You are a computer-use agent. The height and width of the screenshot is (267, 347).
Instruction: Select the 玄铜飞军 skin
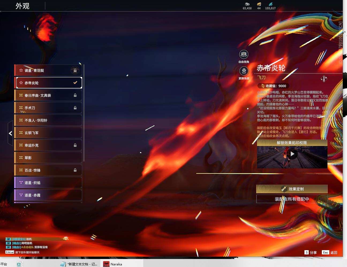pyautogui.click(x=48, y=133)
